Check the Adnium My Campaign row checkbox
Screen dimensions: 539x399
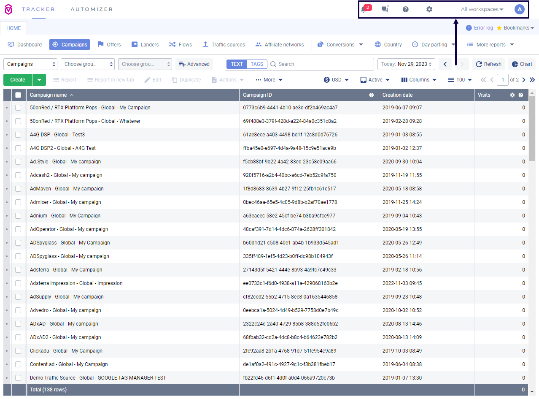pos(18,216)
